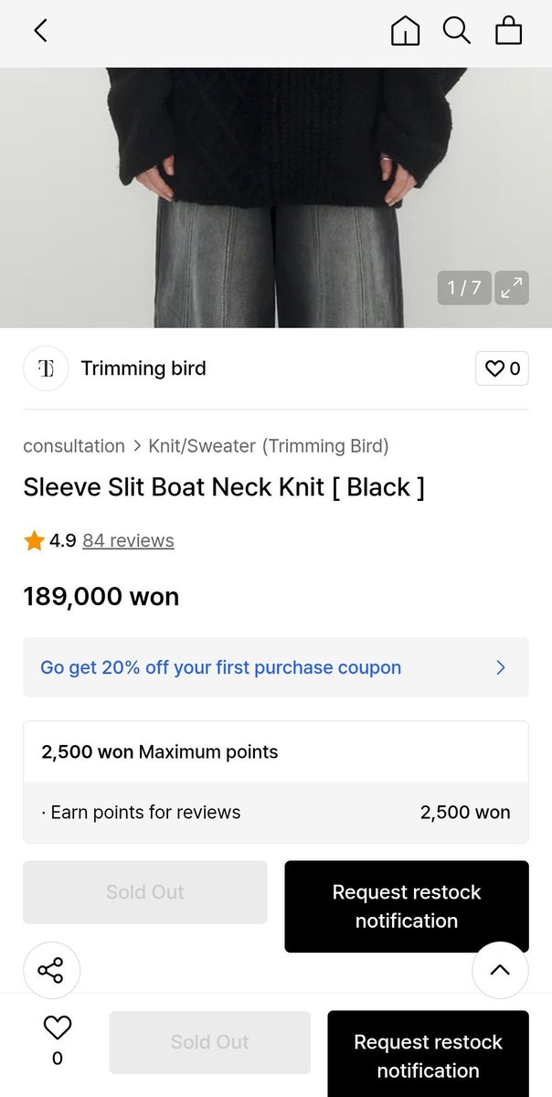Open the search magnifier icon
Image resolution: width=552 pixels, height=1097 pixels.
pyautogui.click(x=457, y=31)
